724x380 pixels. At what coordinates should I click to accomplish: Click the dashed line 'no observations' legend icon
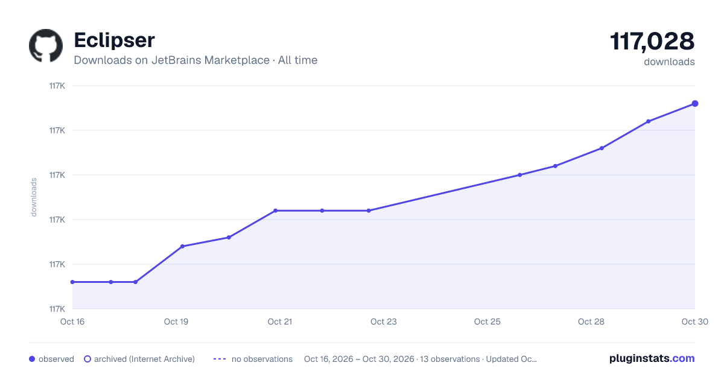pyautogui.click(x=220, y=359)
